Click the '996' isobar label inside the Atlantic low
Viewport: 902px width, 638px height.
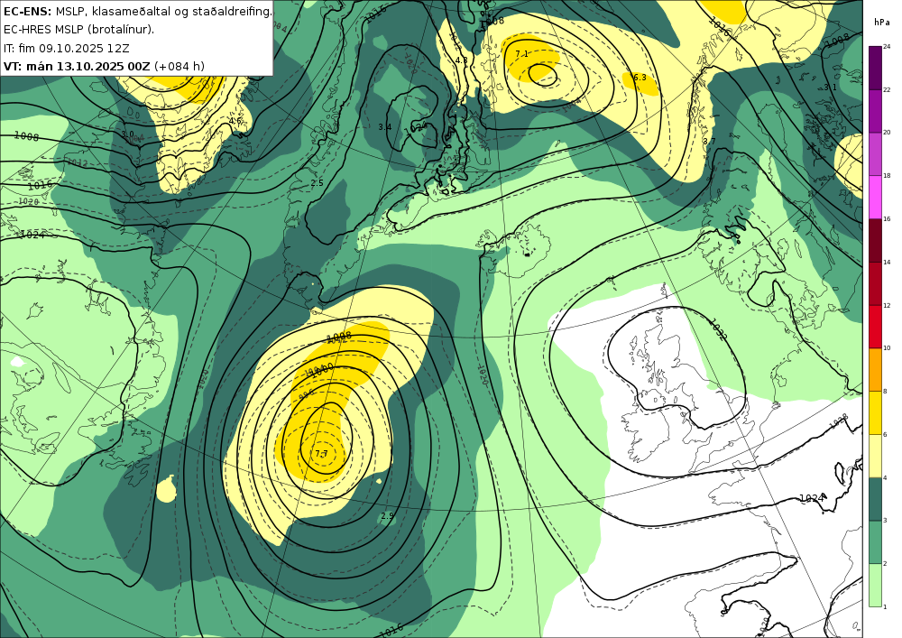pyautogui.click(x=308, y=394)
